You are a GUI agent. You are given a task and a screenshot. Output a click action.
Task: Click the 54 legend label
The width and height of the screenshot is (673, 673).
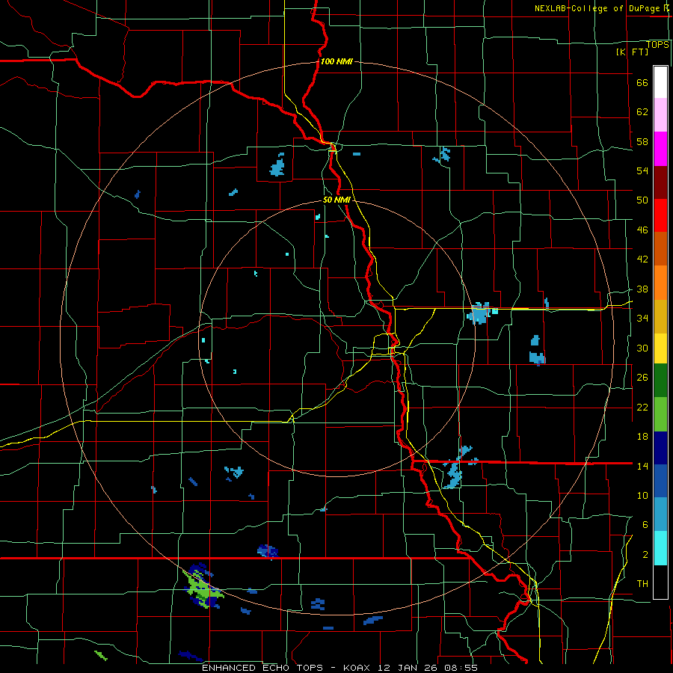click(x=642, y=170)
